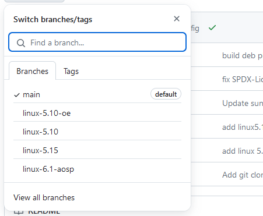Click the default badge on main
Screen dimensions: 263x216
point(166,94)
